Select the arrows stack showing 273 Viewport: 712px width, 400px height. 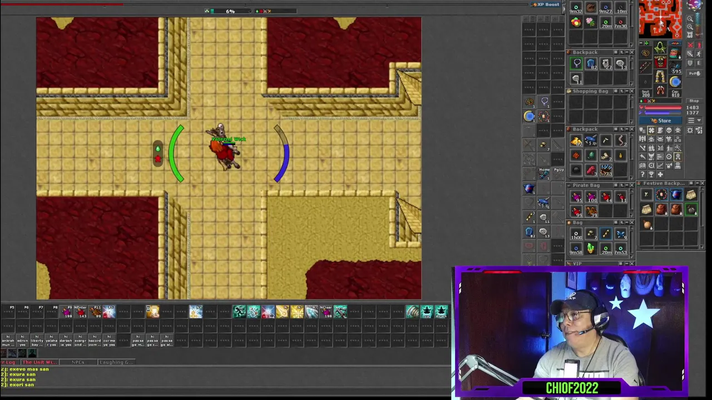pyautogui.click(x=606, y=169)
